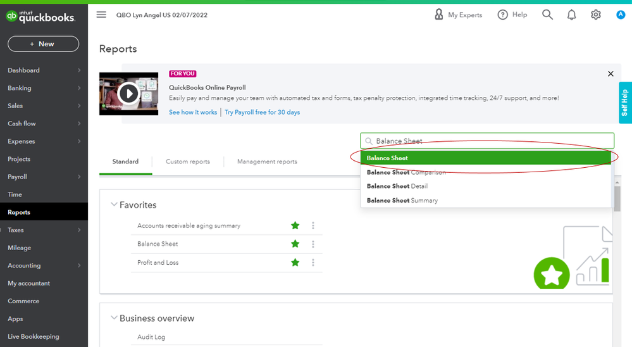Click the QuickBooks logo
632x347 pixels.
[x=40, y=17]
